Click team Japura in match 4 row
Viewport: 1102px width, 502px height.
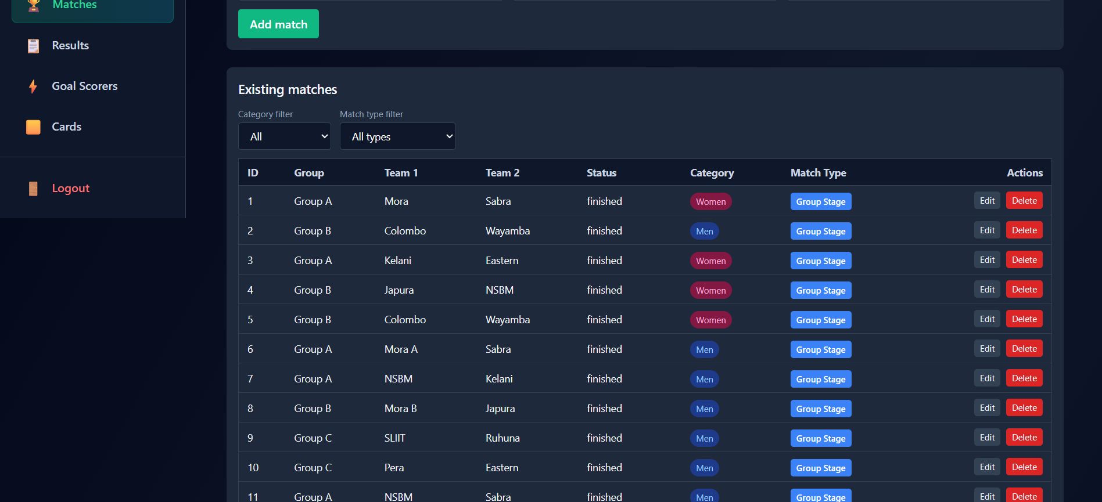399,290
